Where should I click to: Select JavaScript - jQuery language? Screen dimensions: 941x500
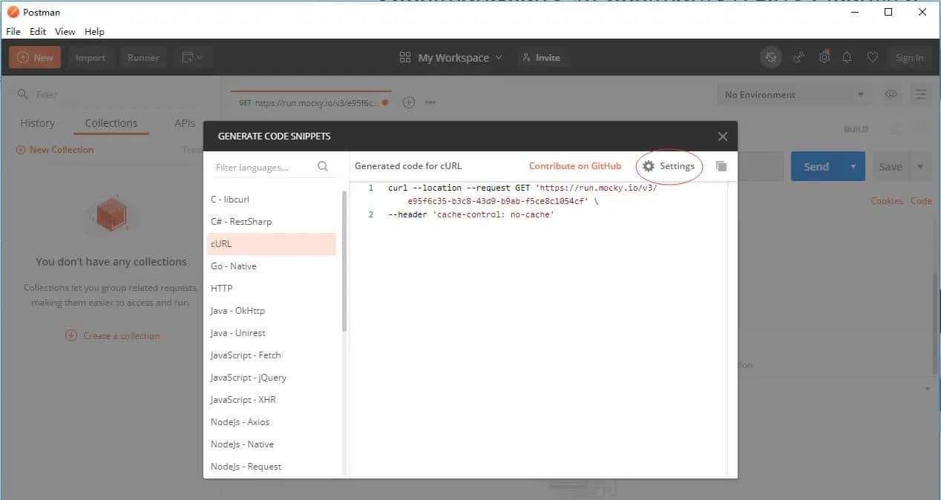(x=272, y=378)
